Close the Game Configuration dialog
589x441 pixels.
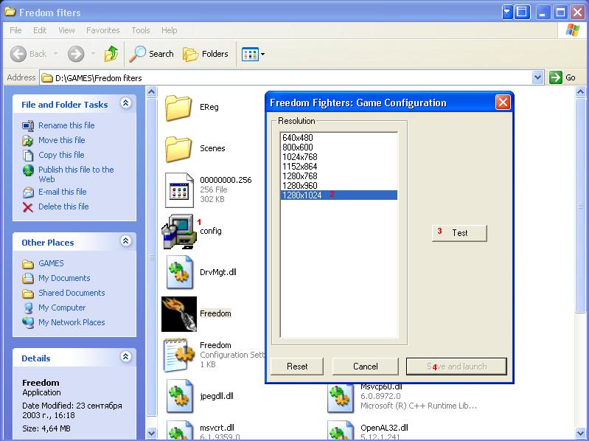[x=503, y=103]
